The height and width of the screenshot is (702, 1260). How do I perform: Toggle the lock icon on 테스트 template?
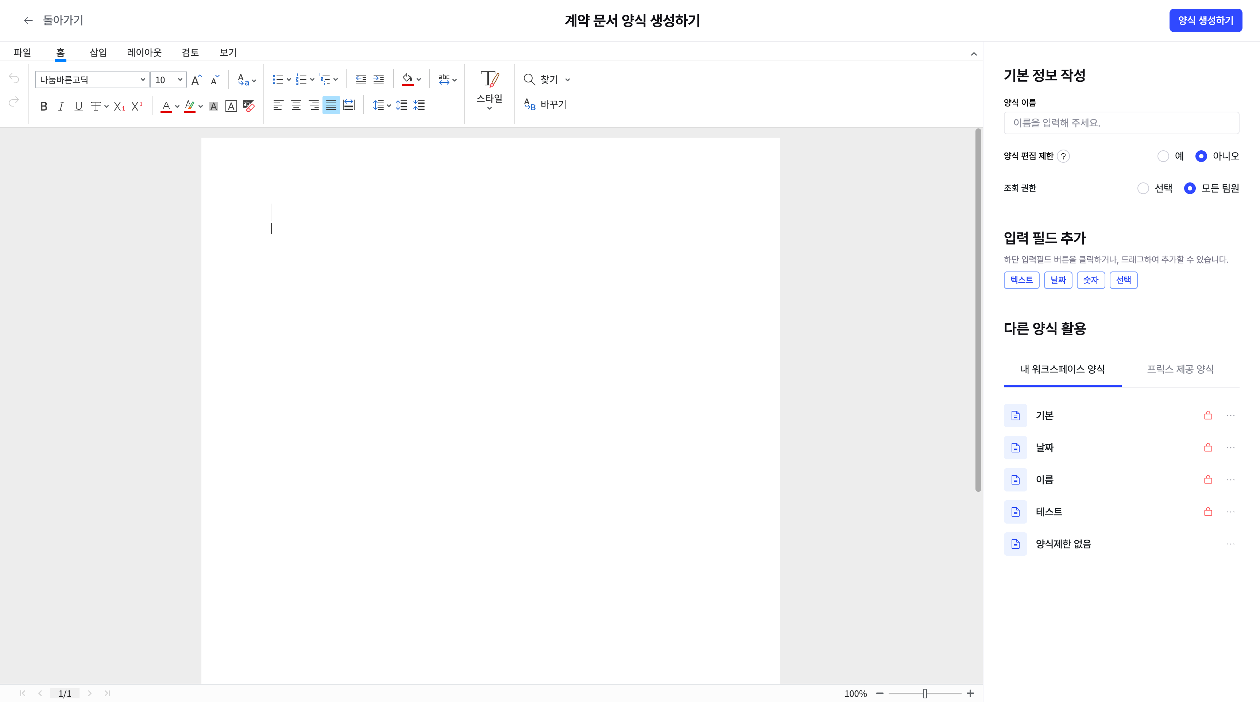click(x=1208, y=512)
